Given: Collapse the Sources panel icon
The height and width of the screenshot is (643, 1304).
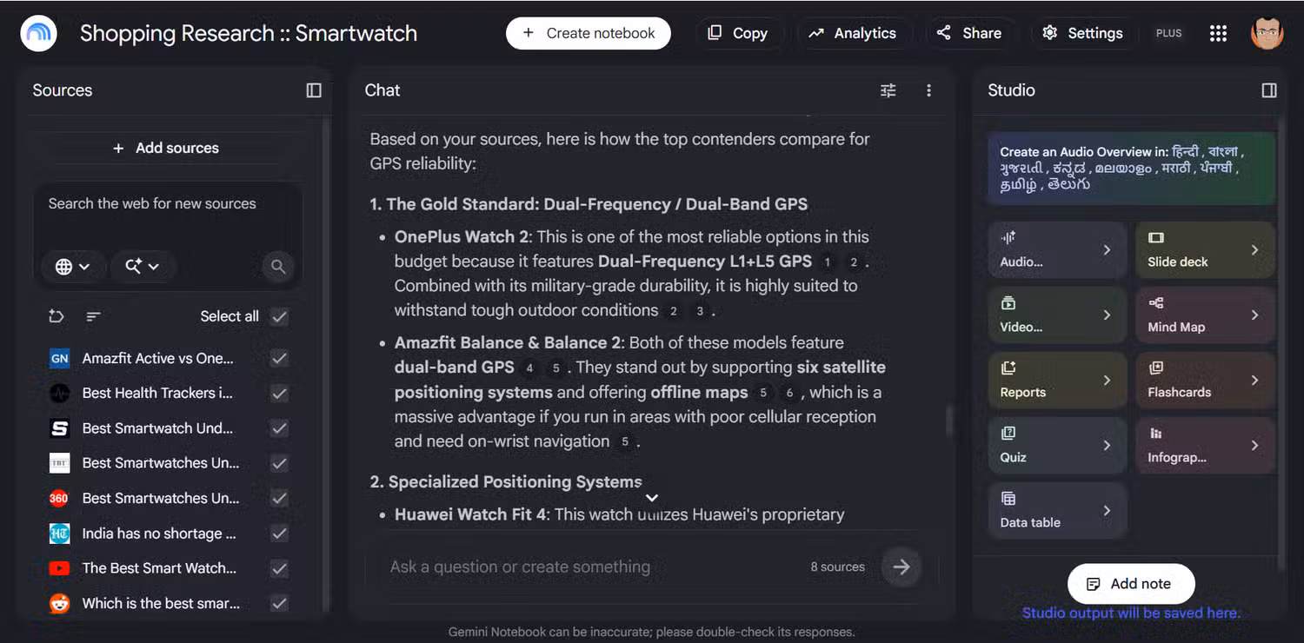Looking at the screenshot, I should click(314, 90).
